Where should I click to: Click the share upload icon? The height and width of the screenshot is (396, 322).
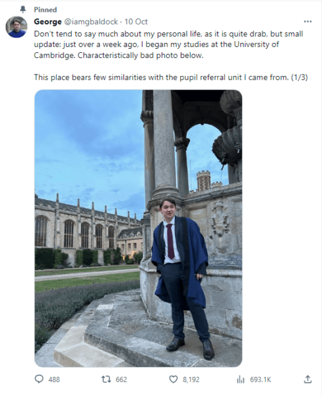[x=307, y=379]
